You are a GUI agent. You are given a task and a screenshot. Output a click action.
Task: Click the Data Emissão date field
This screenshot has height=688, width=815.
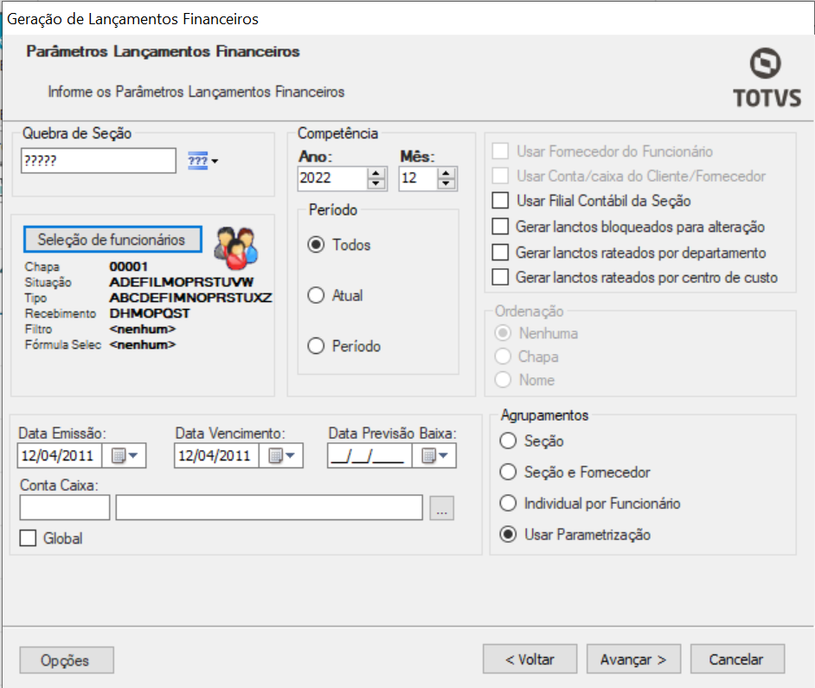[60, 456]
